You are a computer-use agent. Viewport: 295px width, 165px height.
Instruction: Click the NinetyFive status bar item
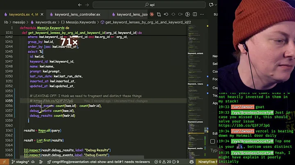click(207, 162)
